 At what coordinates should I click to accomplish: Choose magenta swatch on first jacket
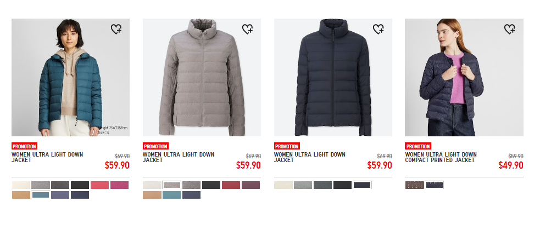tap(120, 185)
